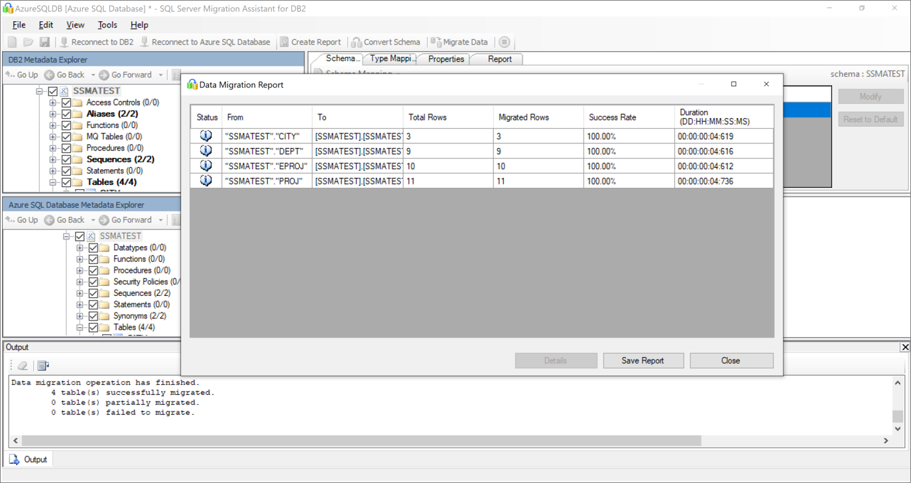Click the Save Report button
Screen dimensions: 911x483
(x=642, y=360)
